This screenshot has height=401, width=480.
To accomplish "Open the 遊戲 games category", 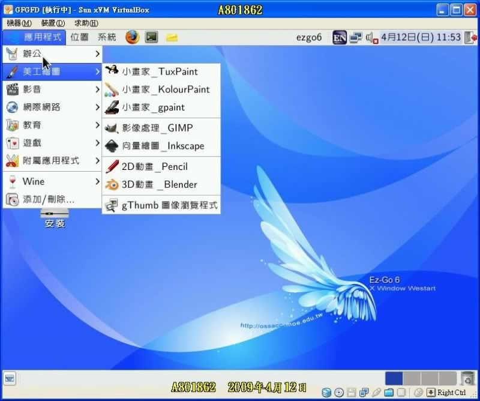I will click(x=52, y=143).
